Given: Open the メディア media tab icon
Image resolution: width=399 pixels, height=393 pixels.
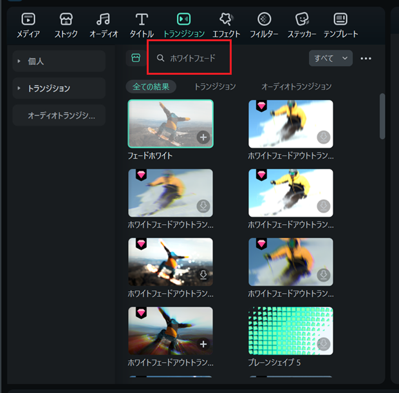Looking at the screenshot, I should [x=28, y=19].
